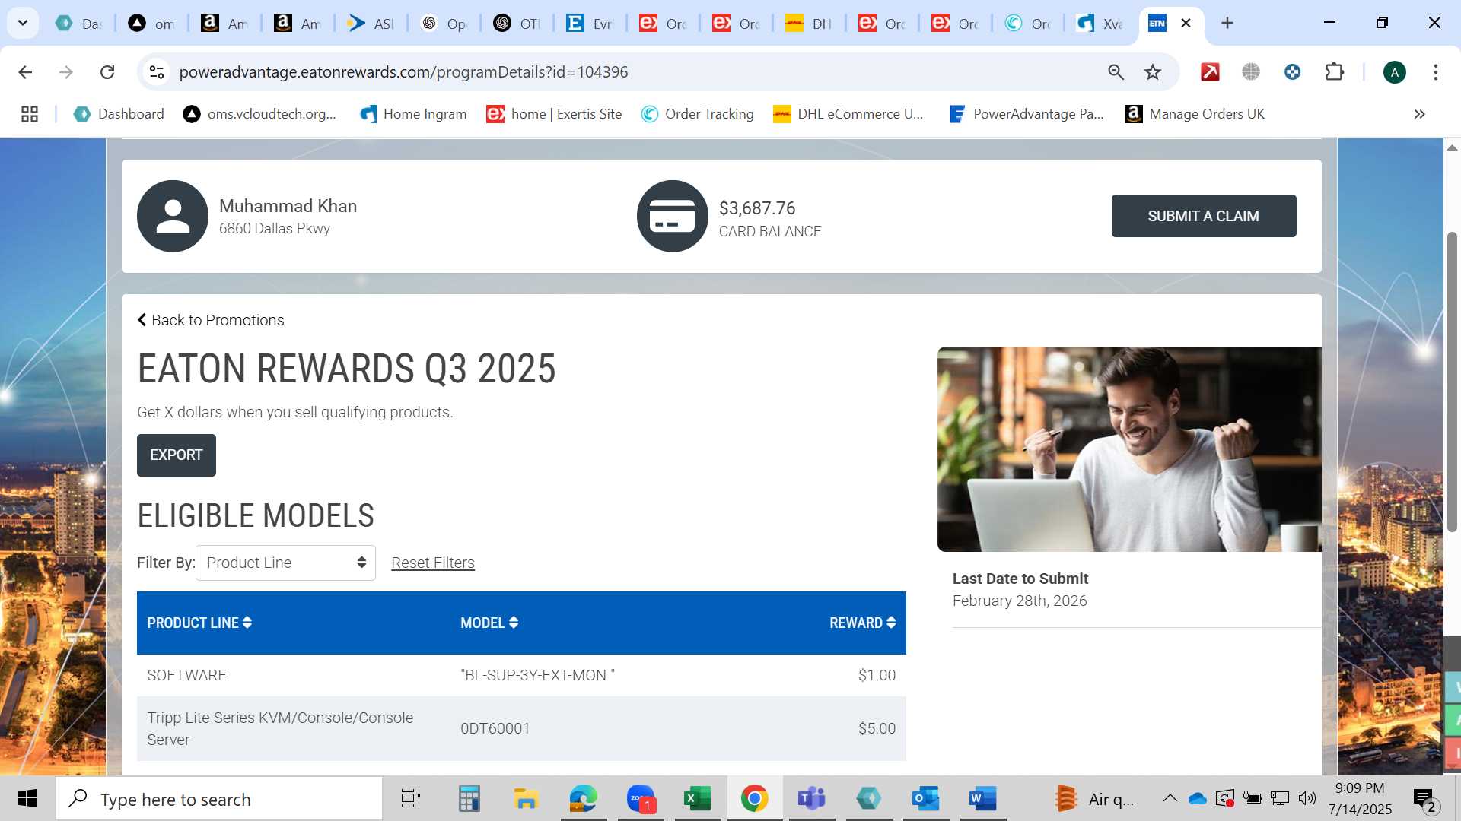Screen dimensions: 1461x821
Task: Switch to the DH tab
Action: click(809, 24)
